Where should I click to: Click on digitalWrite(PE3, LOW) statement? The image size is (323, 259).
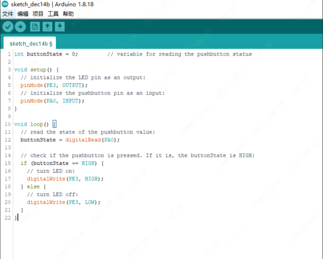coord(63,202)
